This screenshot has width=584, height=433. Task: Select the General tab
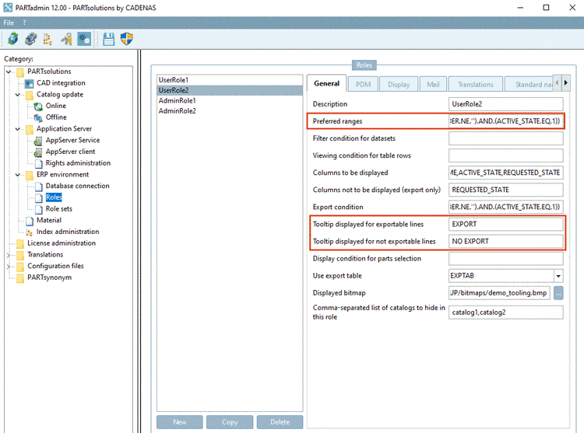[326, 83]
